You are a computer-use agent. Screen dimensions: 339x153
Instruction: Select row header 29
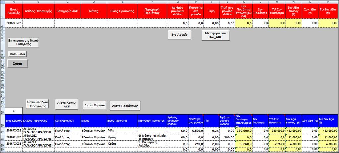point(3,144)
